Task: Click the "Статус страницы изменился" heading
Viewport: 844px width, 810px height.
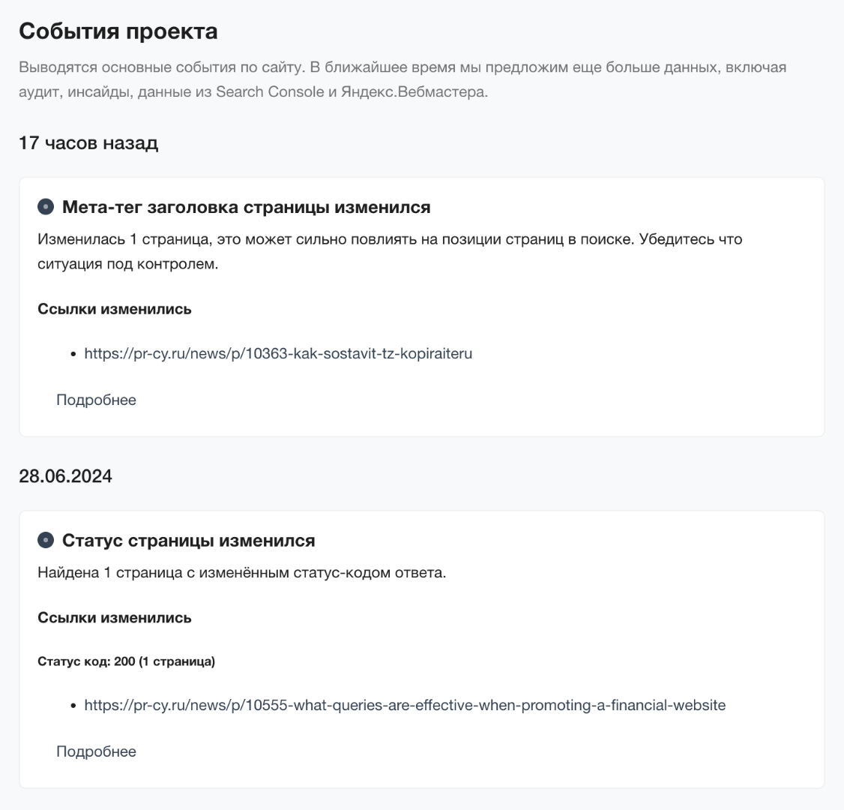Action: 188,541
